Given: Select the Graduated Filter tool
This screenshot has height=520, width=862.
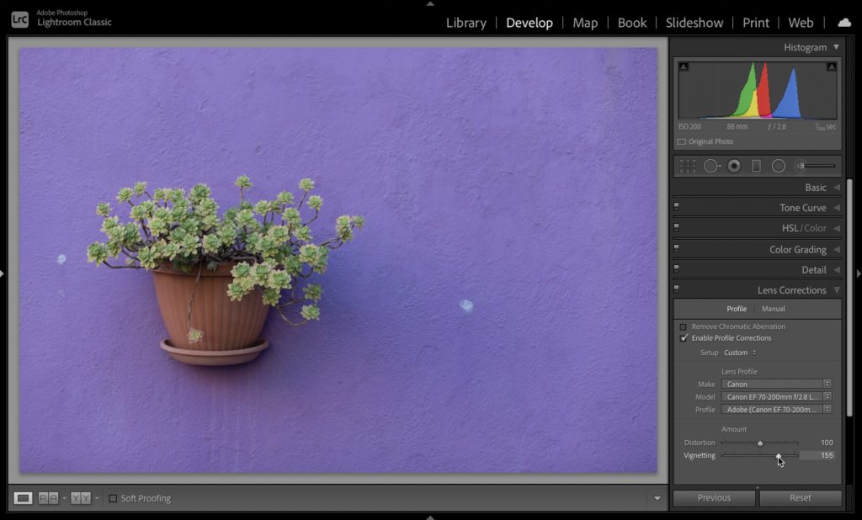Looking at the screenshot, I should click(757, 166).
